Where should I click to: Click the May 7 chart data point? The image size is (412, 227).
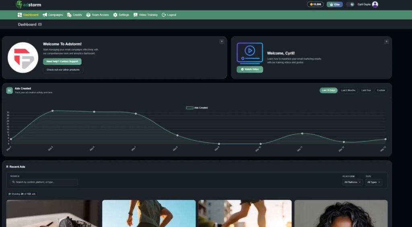[136, 114]
